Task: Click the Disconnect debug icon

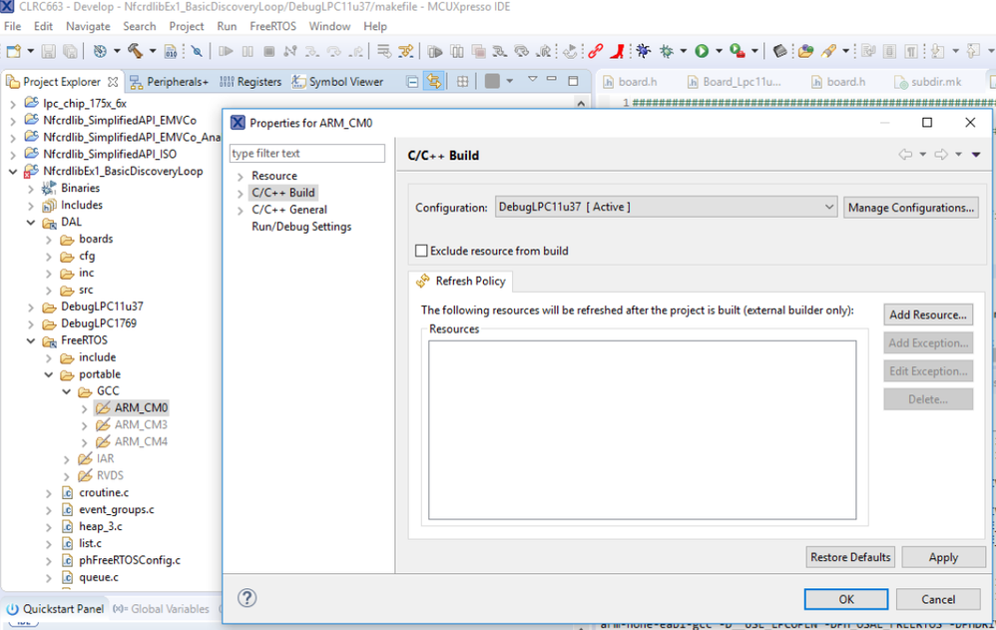Action: pyautogui.click(x=290, y=52)
